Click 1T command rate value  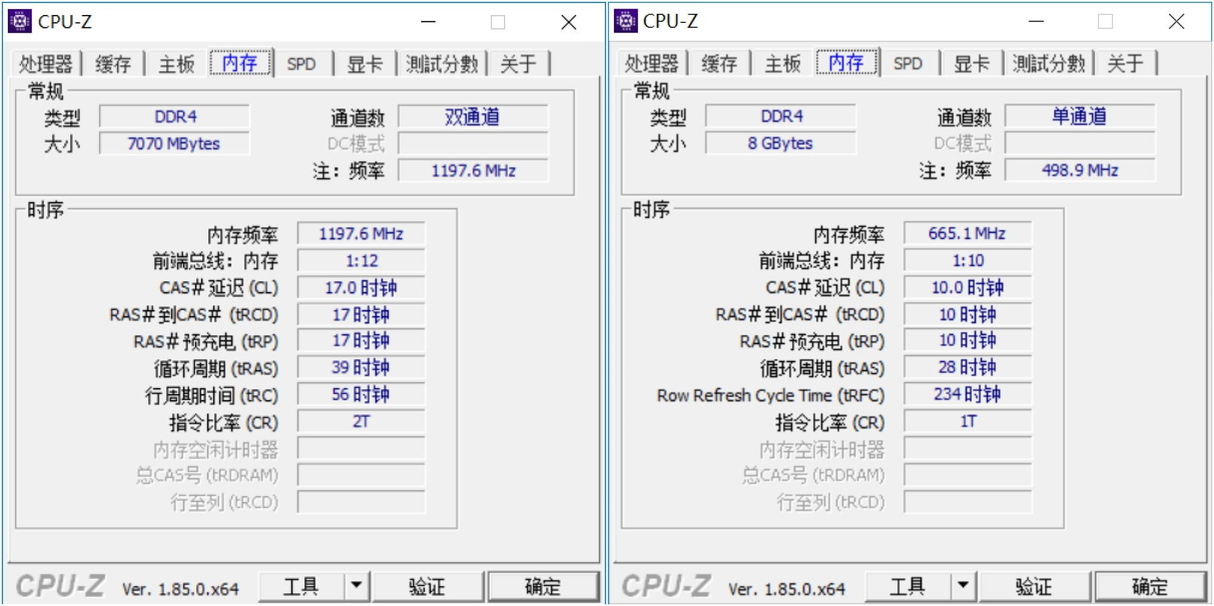tap(967, 421)
